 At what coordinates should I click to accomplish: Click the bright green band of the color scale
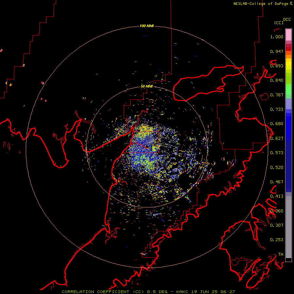[288, 89]
